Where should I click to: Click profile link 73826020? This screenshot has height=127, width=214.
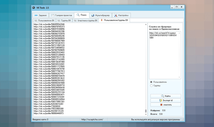click(x=47, y=106)
